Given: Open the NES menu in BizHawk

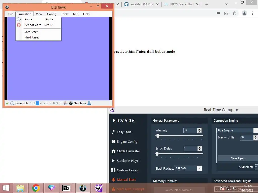Looking at the screenshot, I should pos(76,14).
